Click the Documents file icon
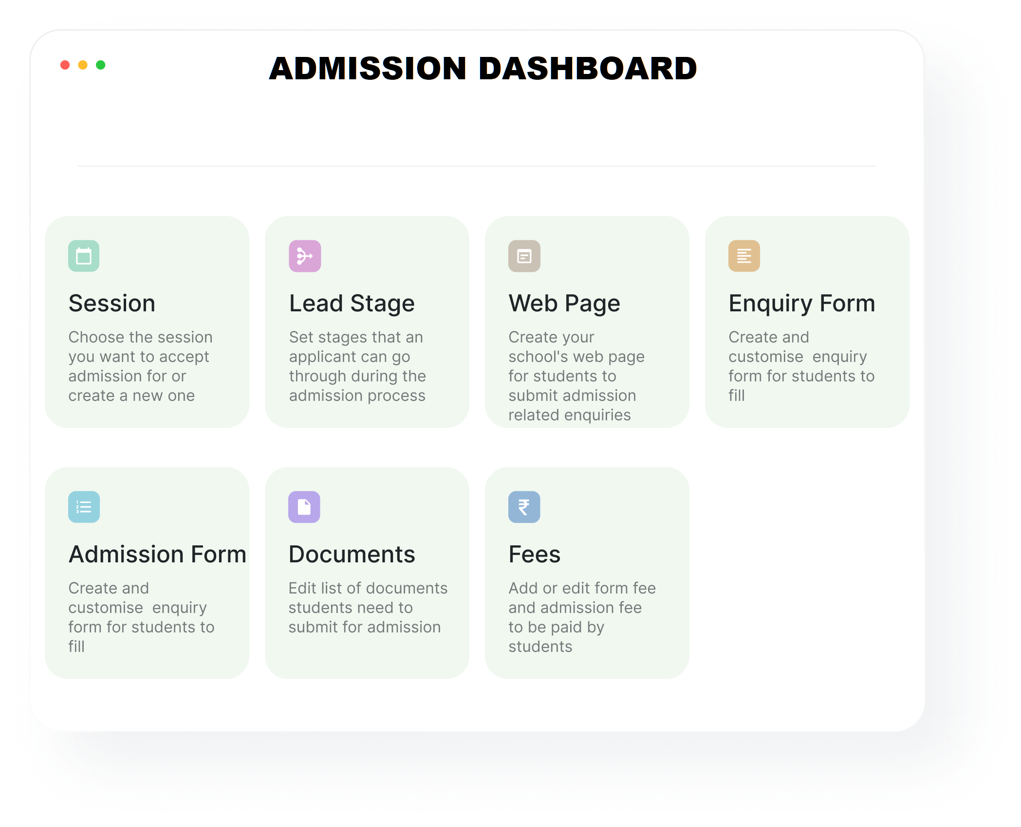The image size is (1021, 827). (304, 507)
